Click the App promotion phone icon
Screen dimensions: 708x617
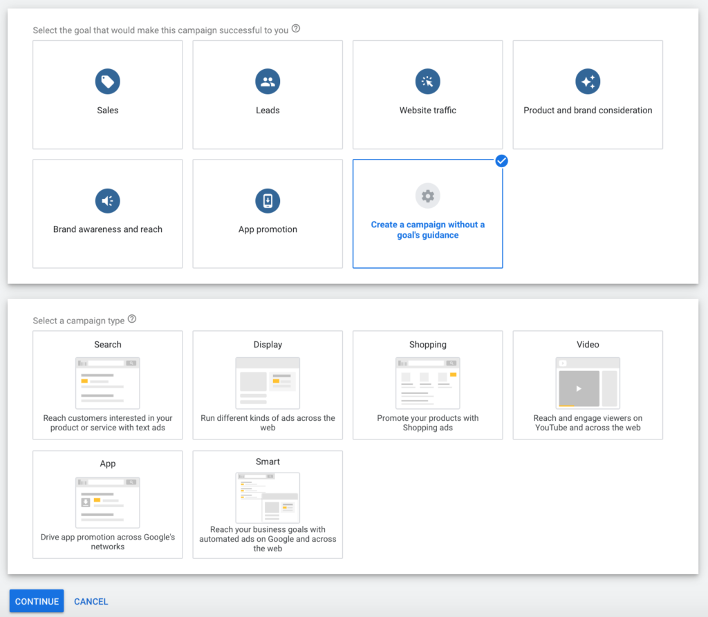pyautogui.click(x=268, y=201)
